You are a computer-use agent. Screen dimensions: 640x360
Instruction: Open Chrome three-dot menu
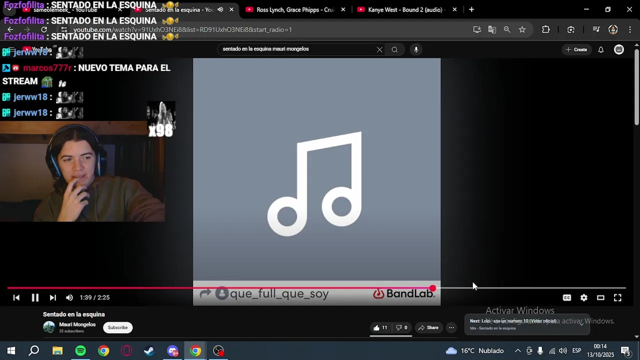click(630, 29)
